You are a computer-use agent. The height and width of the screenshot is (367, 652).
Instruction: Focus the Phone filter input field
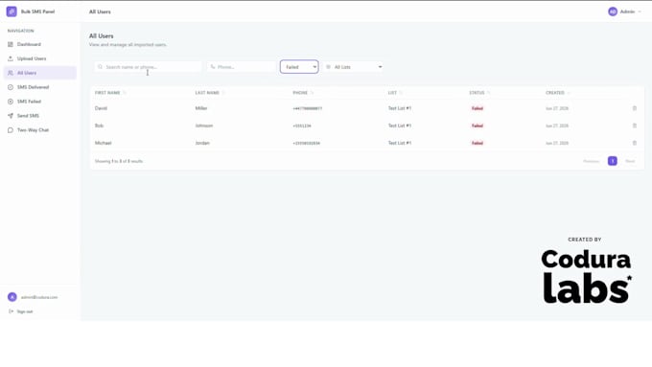242,67
